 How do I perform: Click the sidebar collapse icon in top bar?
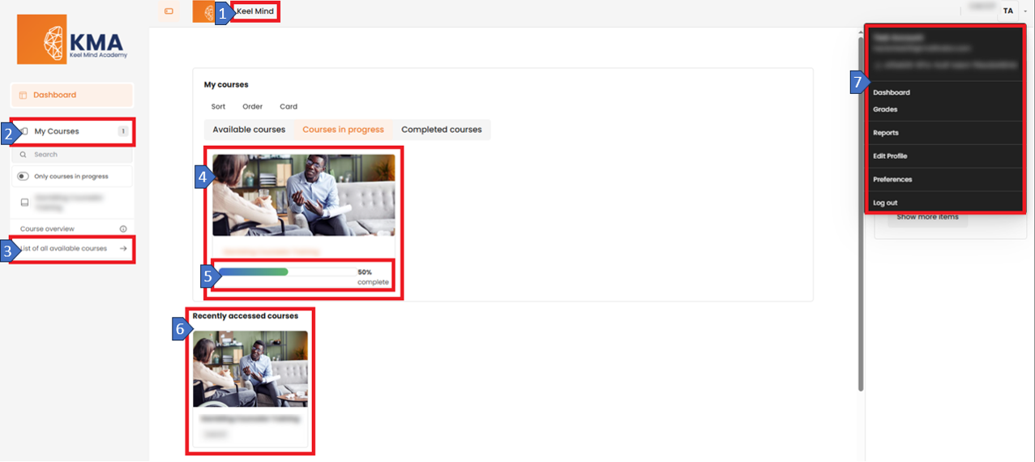[x=169, y=11]
